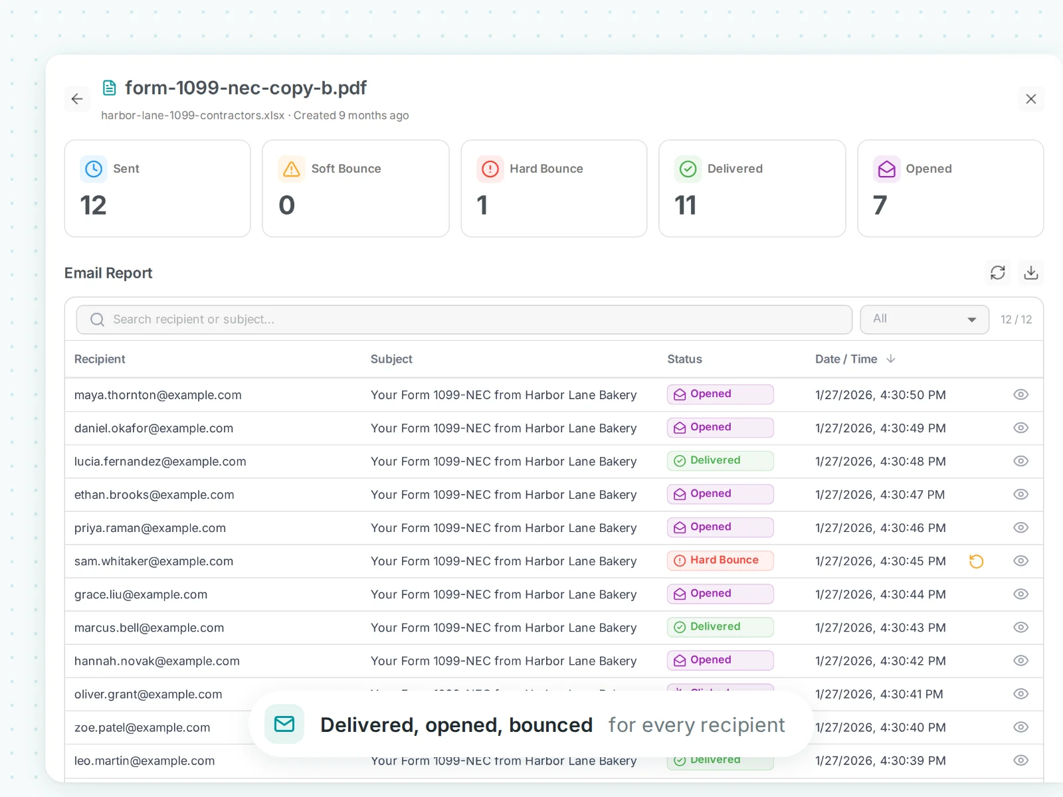Click Opened badge for hannah.novak@example.com

720,660
